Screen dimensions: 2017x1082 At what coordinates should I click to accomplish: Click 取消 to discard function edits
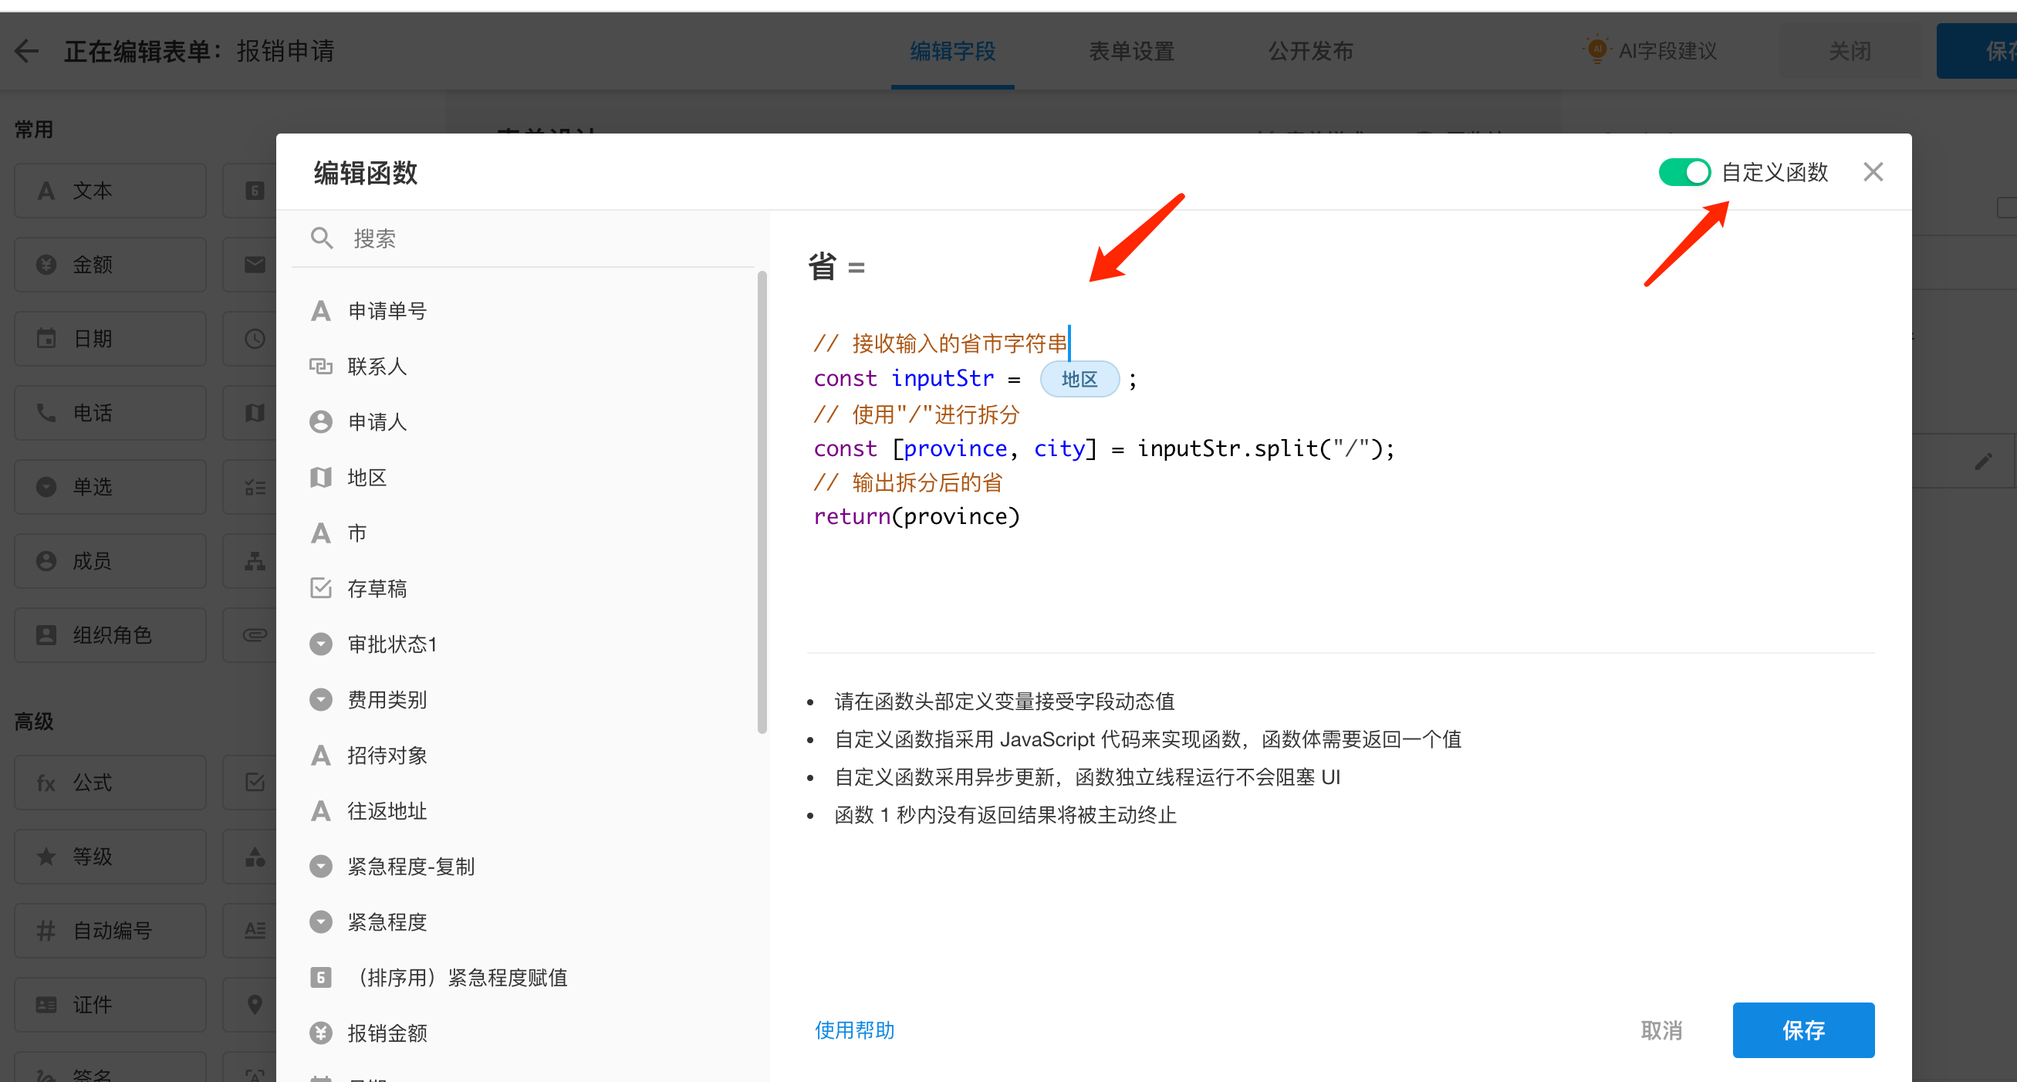(x=1661, y=1030)
